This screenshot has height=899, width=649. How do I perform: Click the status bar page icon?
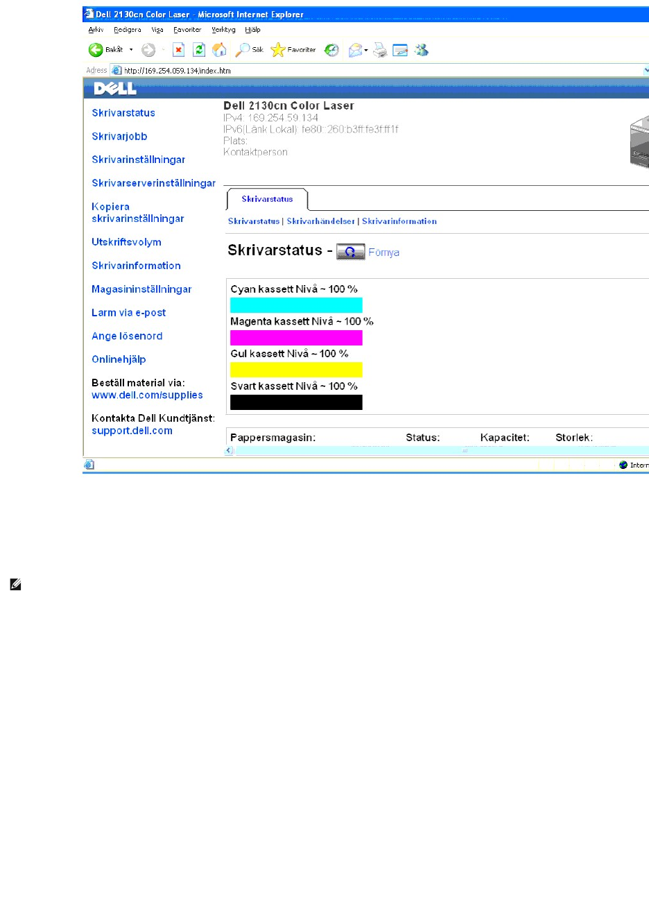[x=89, y=465]
